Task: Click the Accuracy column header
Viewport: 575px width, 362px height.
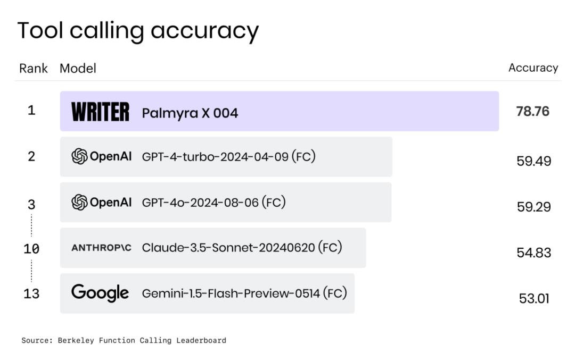Action: [533, 68]
